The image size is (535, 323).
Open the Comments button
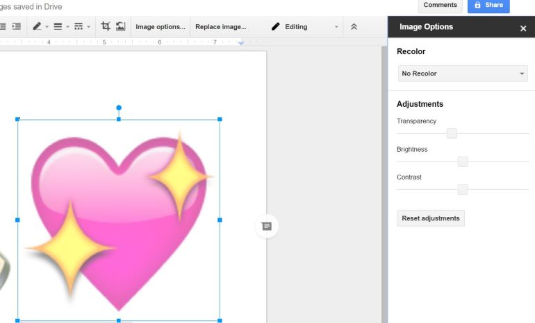[441, 6]
